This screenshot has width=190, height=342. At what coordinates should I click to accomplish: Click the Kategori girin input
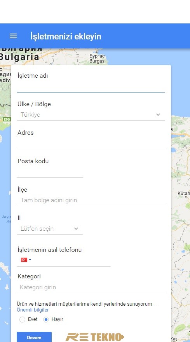point(91,287)
